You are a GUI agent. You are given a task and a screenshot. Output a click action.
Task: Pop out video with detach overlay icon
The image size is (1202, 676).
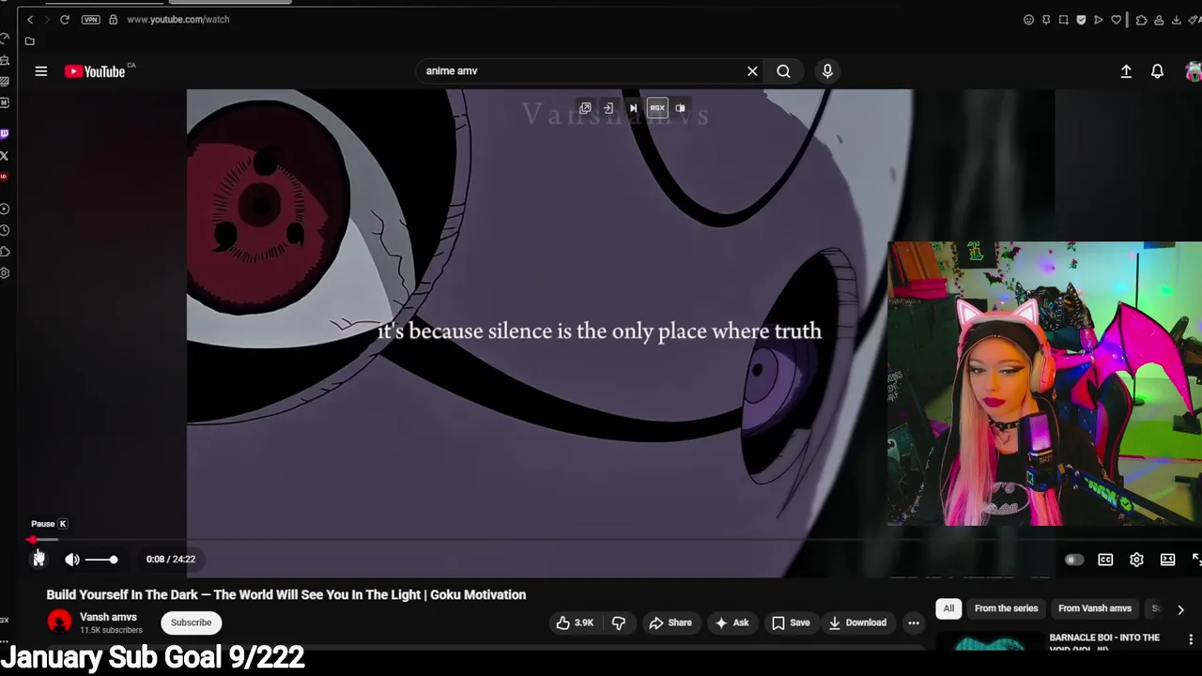coord(585,108)
